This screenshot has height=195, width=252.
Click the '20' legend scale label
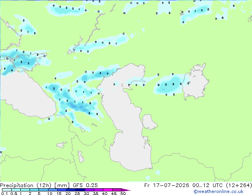coord(68,193)
